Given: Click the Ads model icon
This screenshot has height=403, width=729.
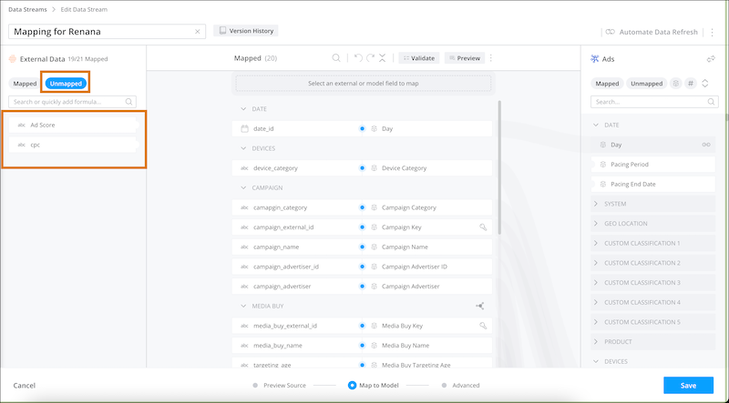Looking at the screenshot, I should 595,58.
